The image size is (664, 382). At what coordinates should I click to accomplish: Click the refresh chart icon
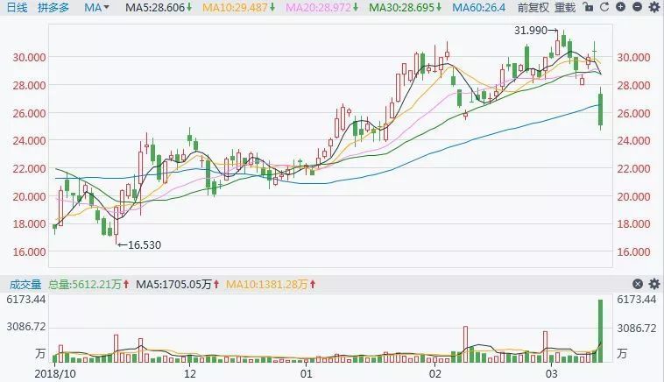604,7
